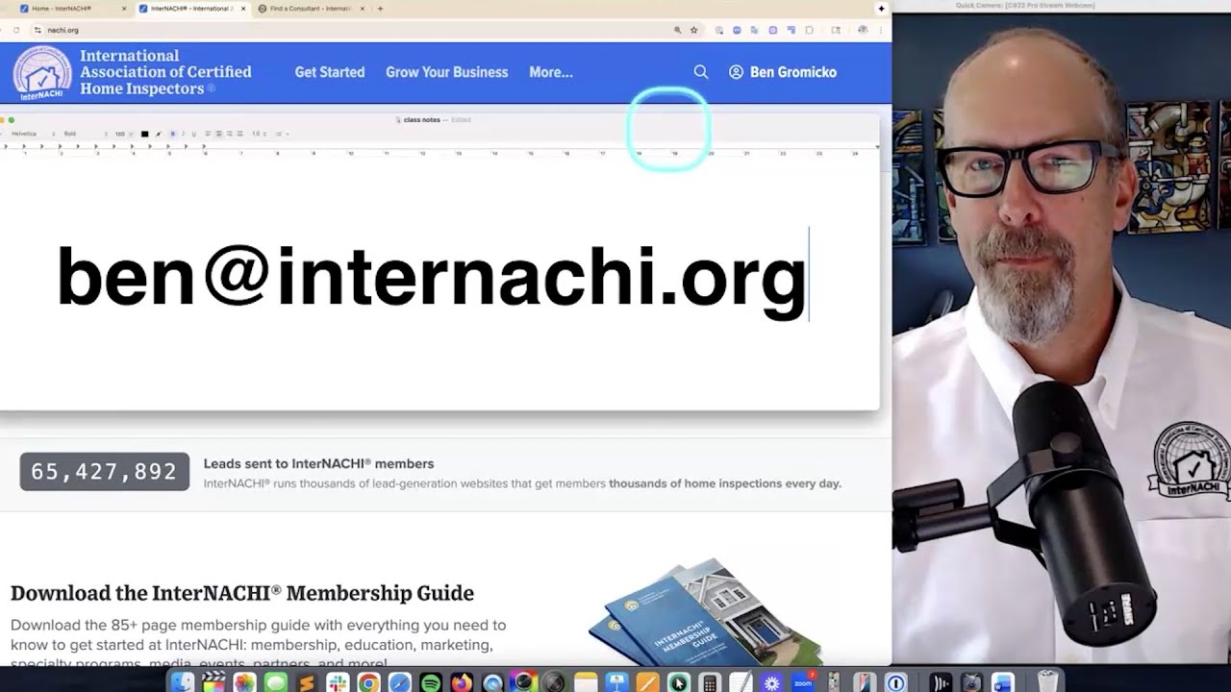
Task: Open Safari from the Dock
Action: click(x=399, y=682)
